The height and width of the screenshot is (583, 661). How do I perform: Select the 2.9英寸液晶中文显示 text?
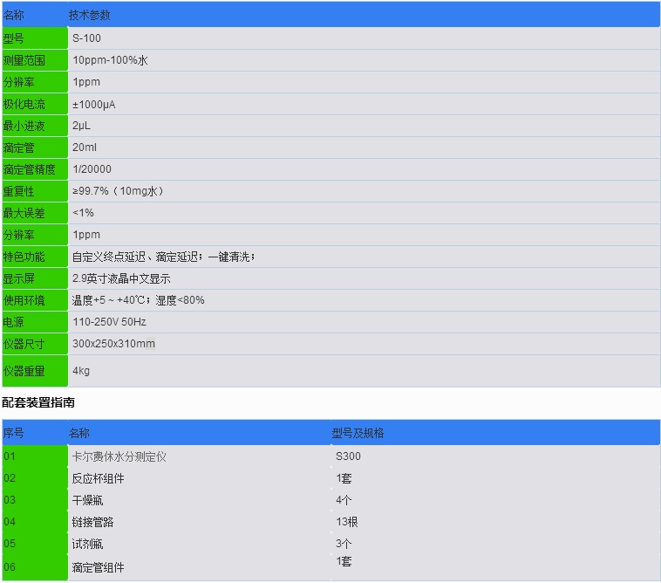121,278
